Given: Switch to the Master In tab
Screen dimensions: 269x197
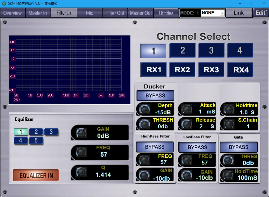Looking at the screenshot, I should point(38,13).
